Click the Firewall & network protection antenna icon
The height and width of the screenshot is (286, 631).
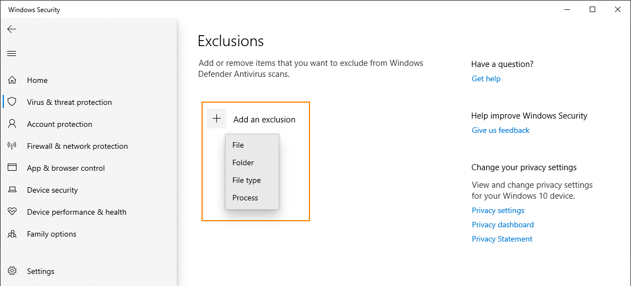point(12,146)
